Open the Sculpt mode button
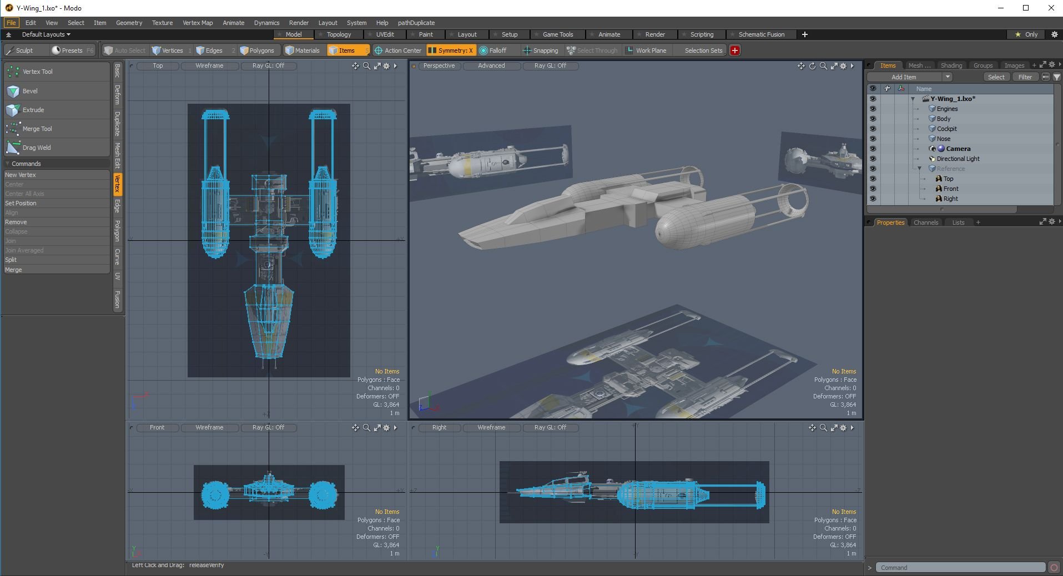Viewport: 1063px width, 576px height. [x=24, y=50]
